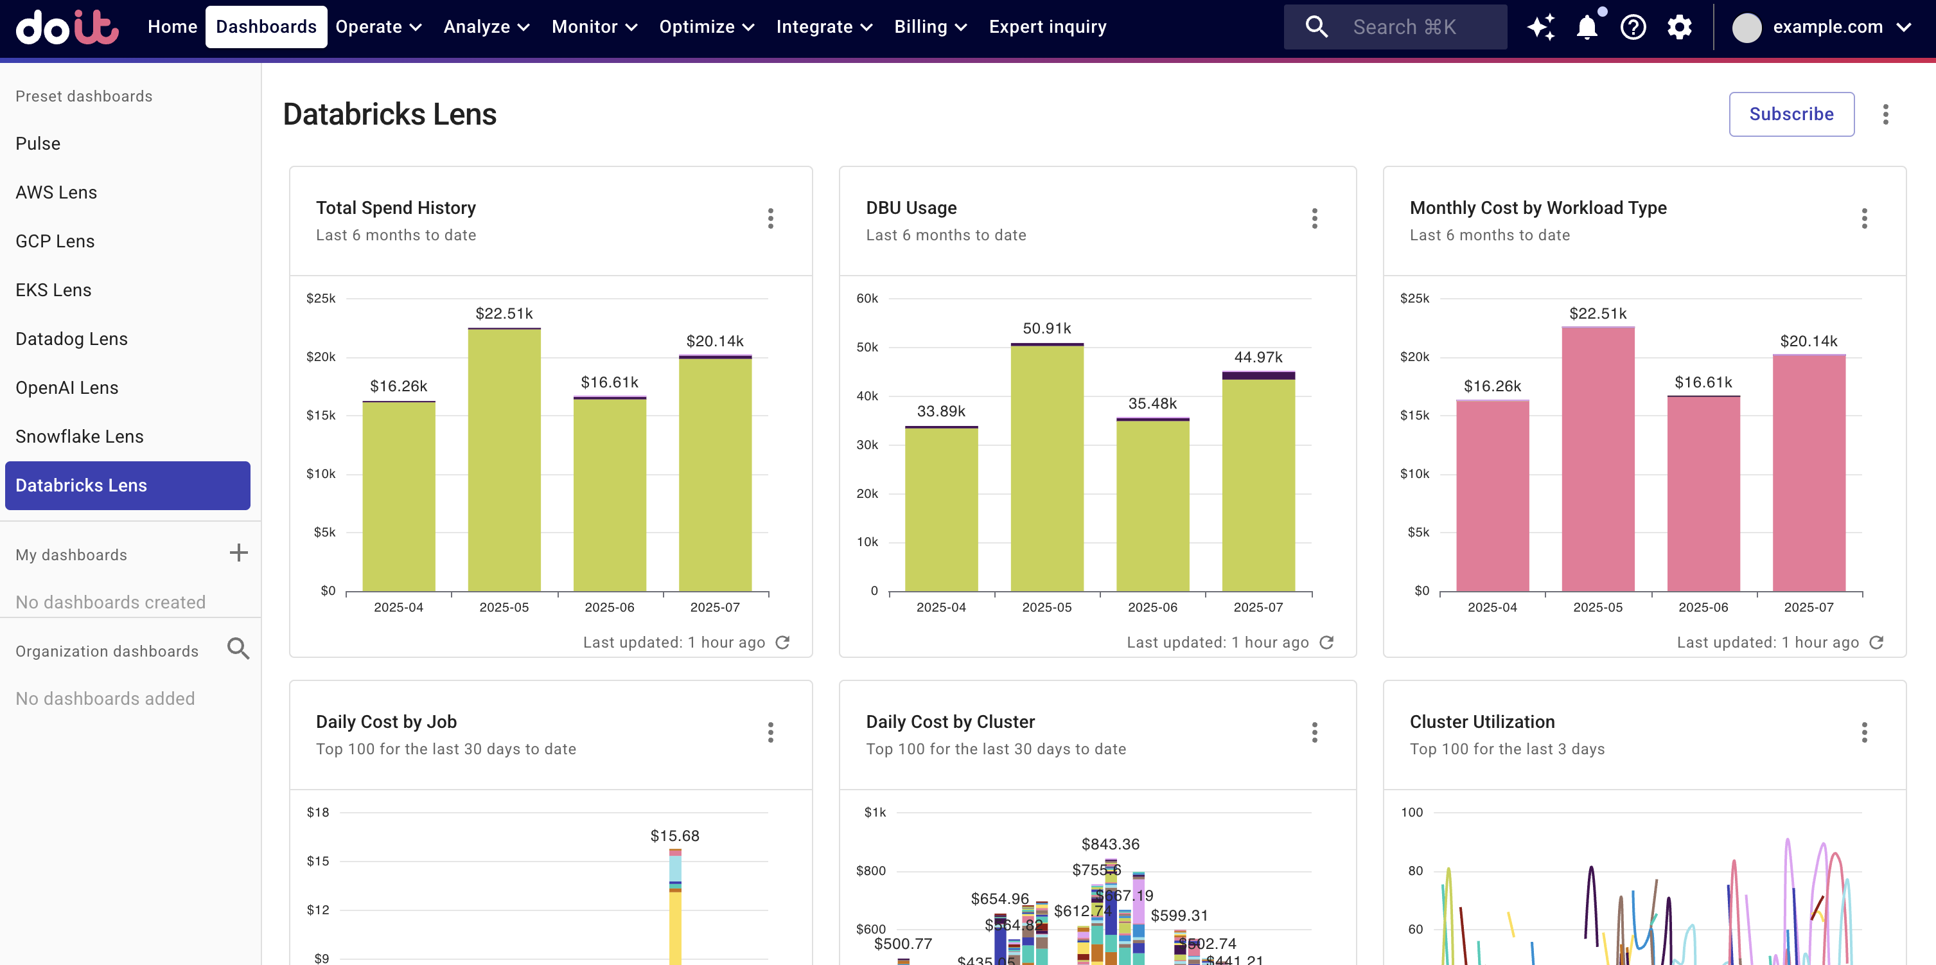
Task: Click the user avatar circle
Action: (x=1747, y=28)
